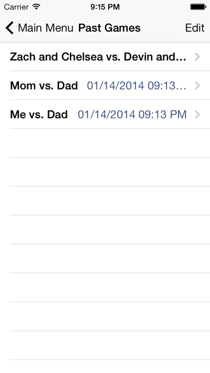Tap the Zach and Chelsea title text
The height and width of the screenshot is (373, 210).
click(x=98, y=57)
